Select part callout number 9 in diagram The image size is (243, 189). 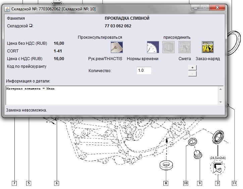click(x=199, y=183)
